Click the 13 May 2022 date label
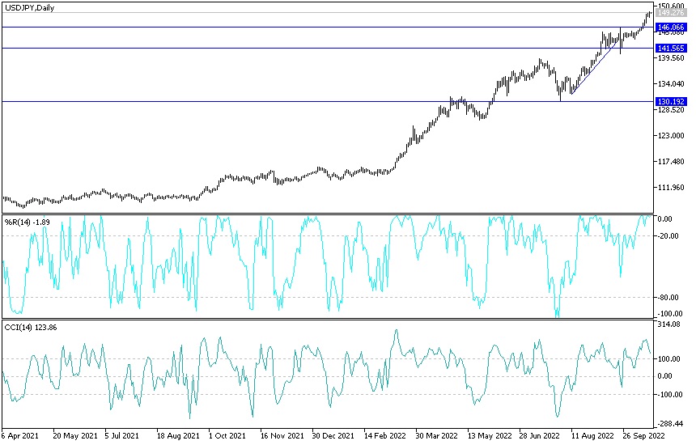 490,435
